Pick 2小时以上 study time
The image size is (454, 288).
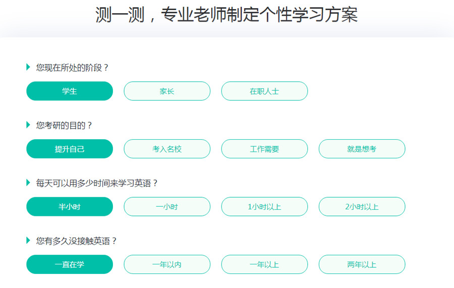click(x=362, y=207)
